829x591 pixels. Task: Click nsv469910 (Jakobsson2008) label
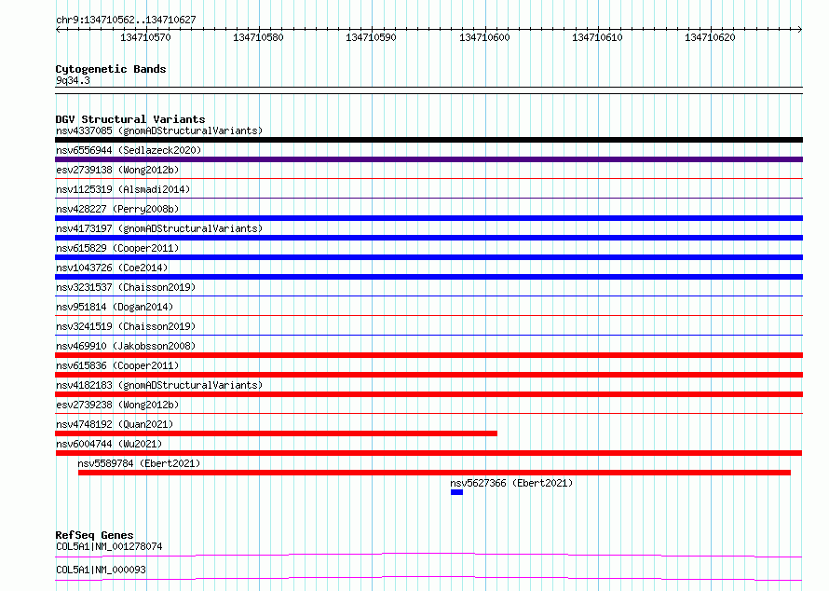(126, 346)
